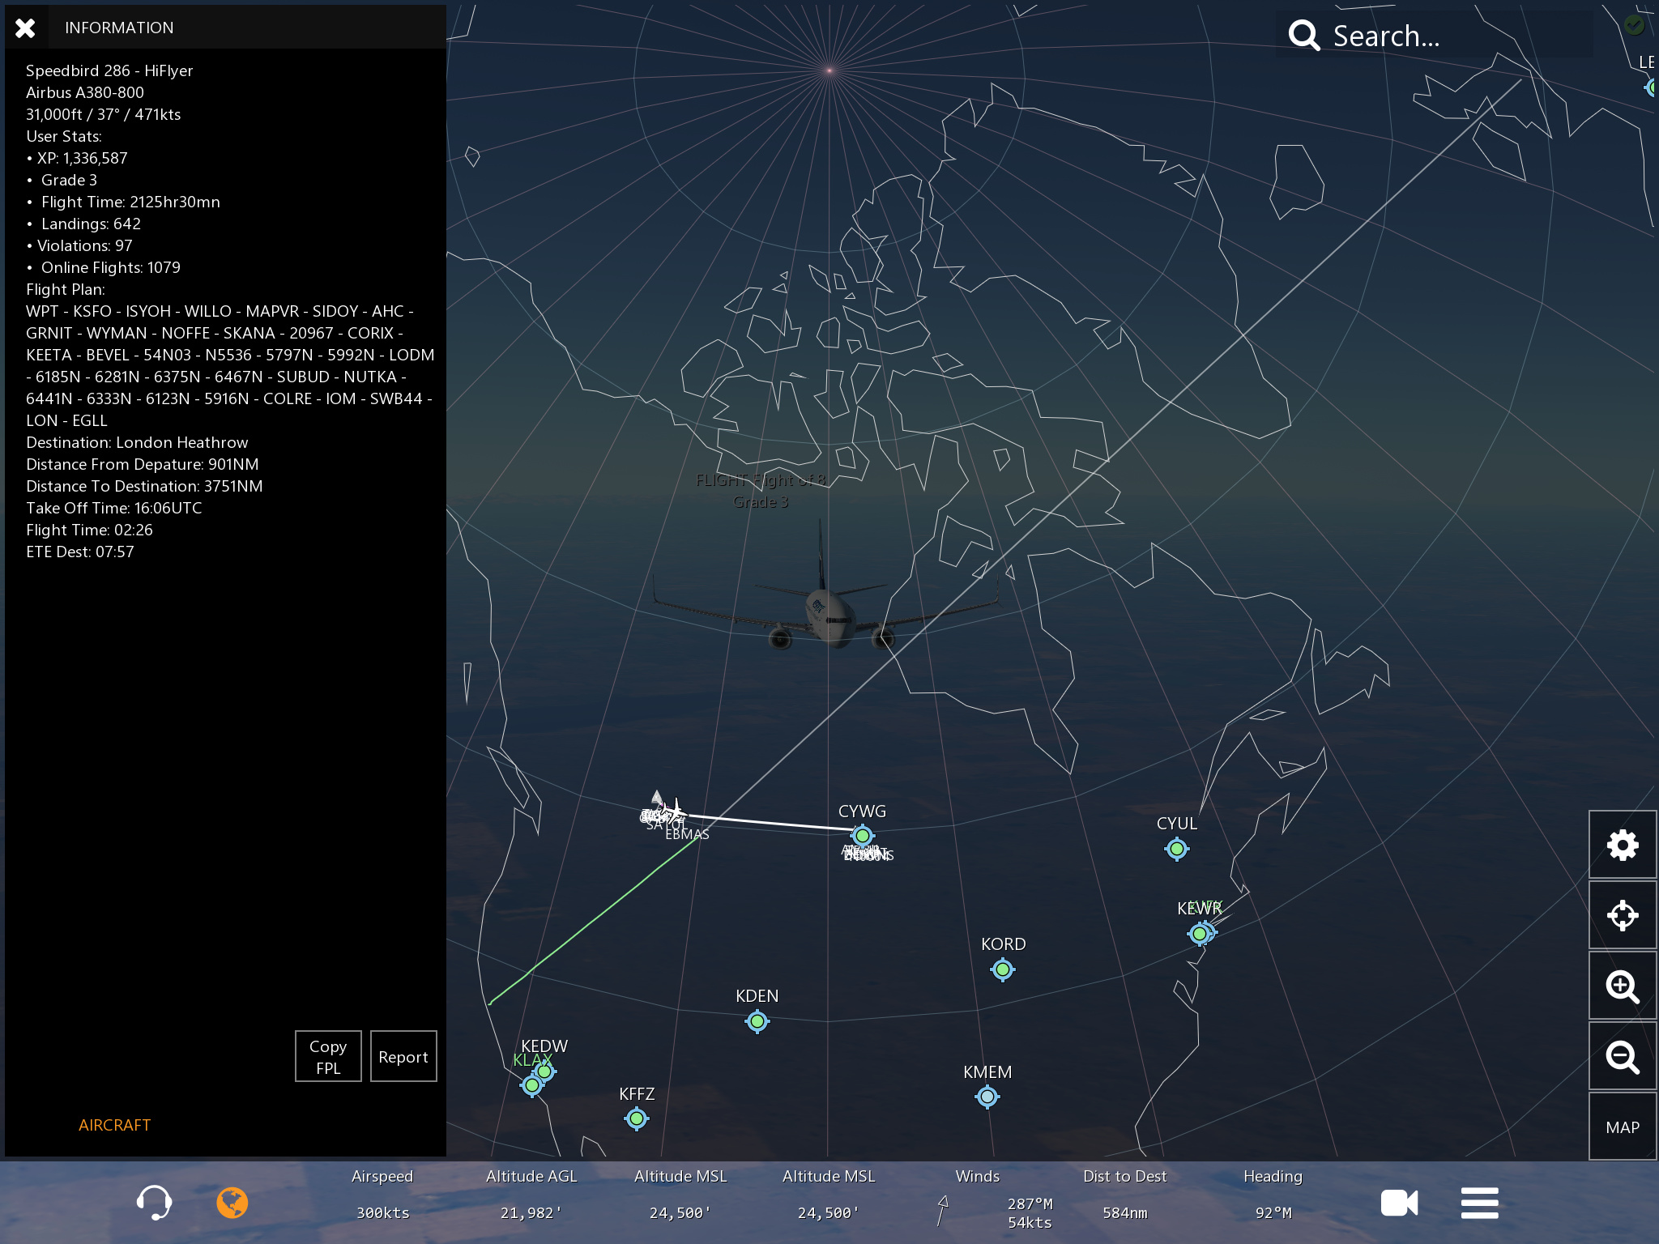Click the search magnifier icon
The image size is (1659, 1244).
point(1303,36)
